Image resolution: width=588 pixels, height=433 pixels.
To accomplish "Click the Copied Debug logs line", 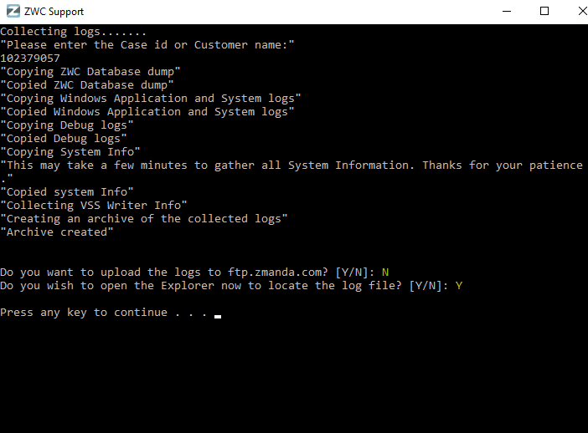I will click(64, 139).
